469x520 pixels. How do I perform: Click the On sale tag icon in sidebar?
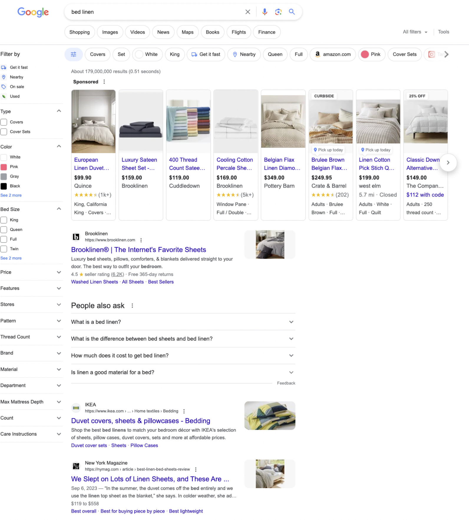[4, 87]
